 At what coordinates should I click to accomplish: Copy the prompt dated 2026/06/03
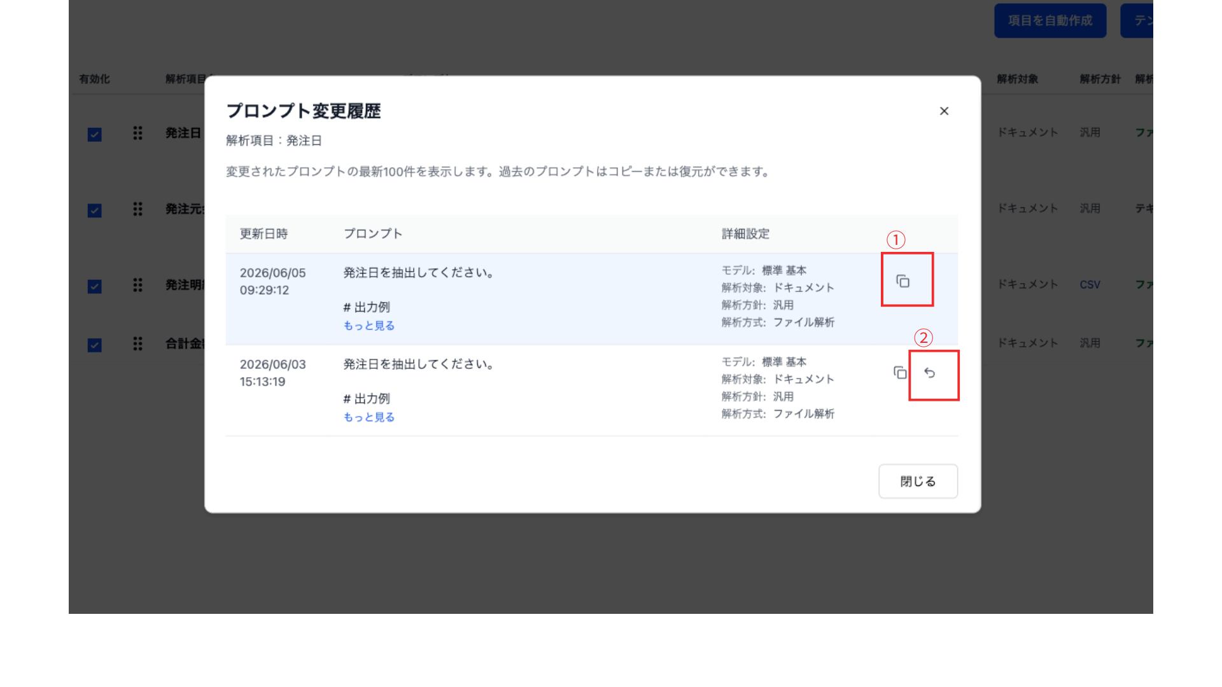[900, 373]
